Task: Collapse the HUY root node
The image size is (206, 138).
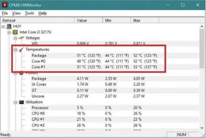Action: (x=3, y=27)
